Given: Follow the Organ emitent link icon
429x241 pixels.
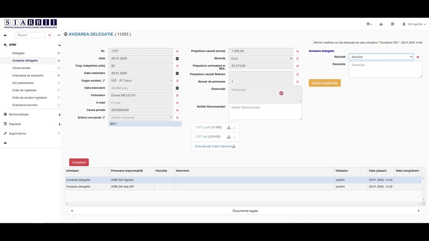Looking at the screenshot, I should click(104, 81).
